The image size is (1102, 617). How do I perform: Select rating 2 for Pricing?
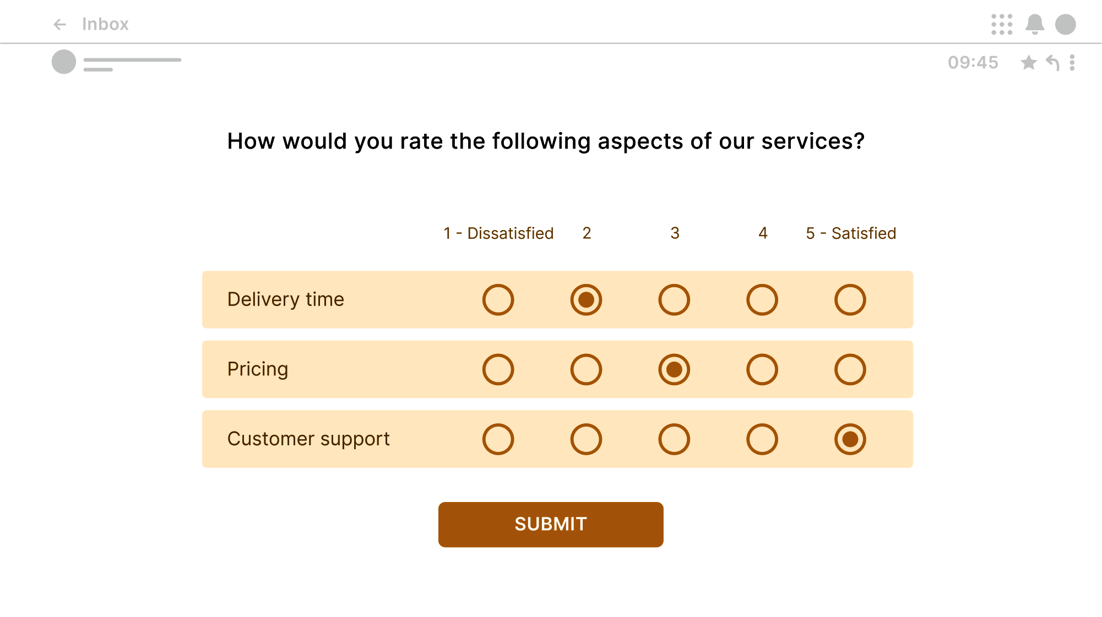click(x=586, y=369)
